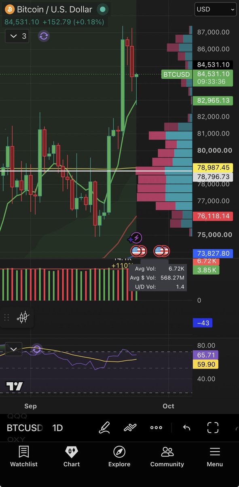Tap the 76,118.14 red price label
Viewport: 239px width, 487px height.
(x=212, y=216)
